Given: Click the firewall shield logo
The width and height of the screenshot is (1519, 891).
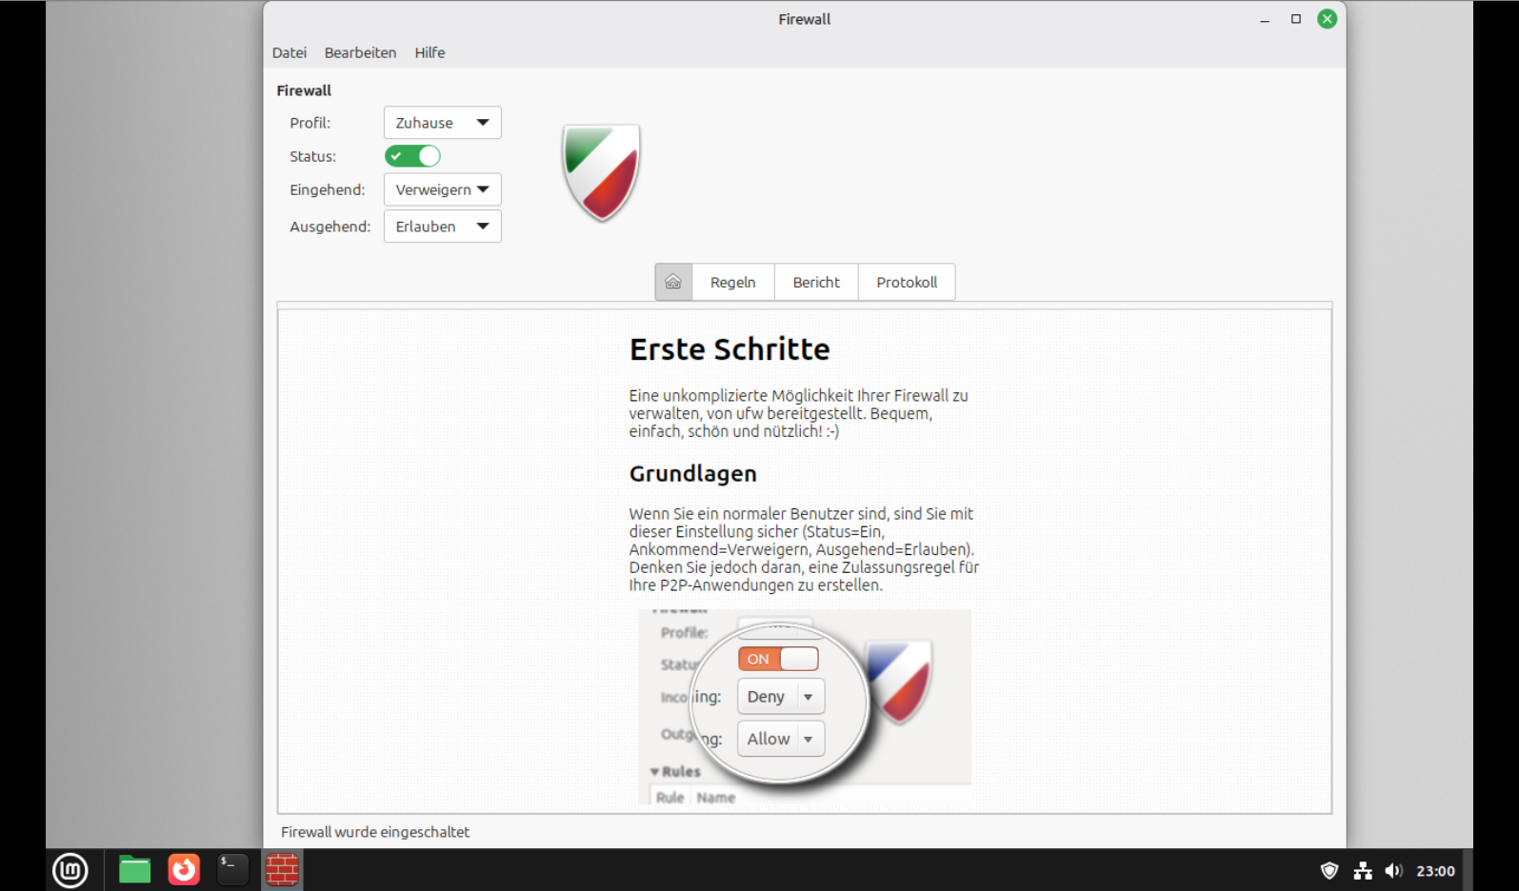Looking at the screenshot, I should [601, 172].
